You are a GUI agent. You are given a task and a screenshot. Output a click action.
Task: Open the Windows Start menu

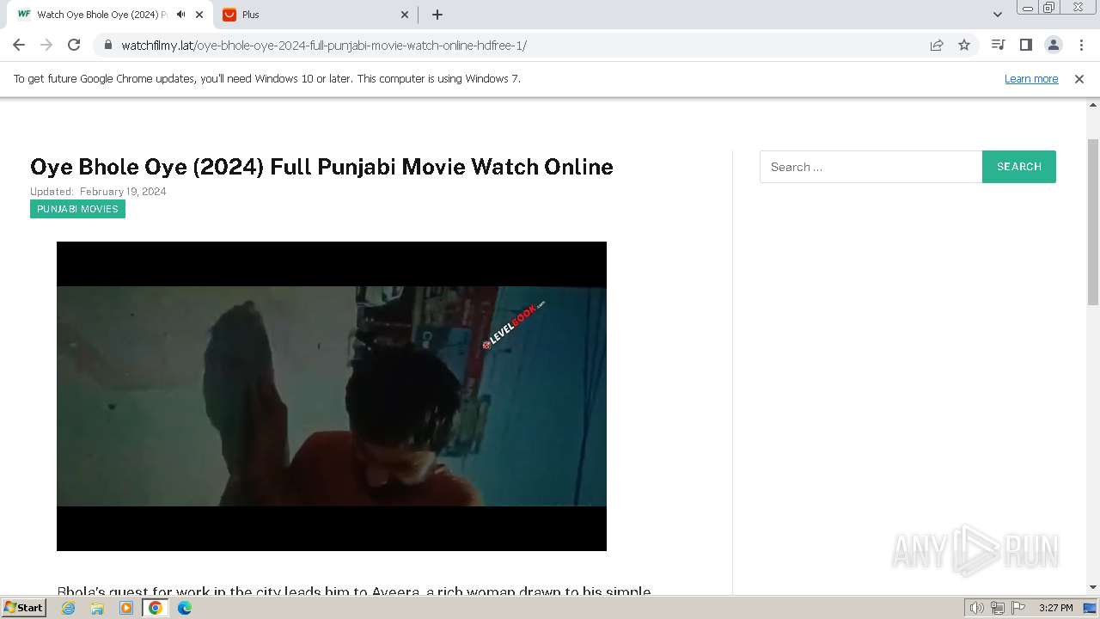(24, 608)
